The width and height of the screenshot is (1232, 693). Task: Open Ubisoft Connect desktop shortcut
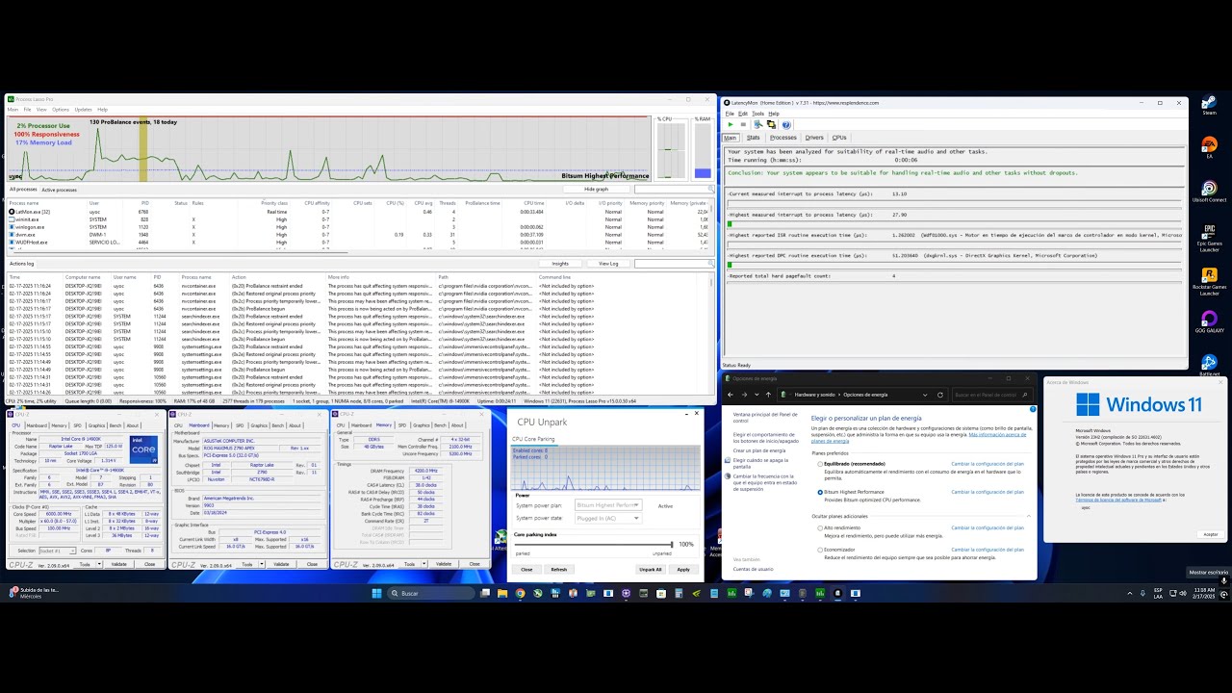1209,192
